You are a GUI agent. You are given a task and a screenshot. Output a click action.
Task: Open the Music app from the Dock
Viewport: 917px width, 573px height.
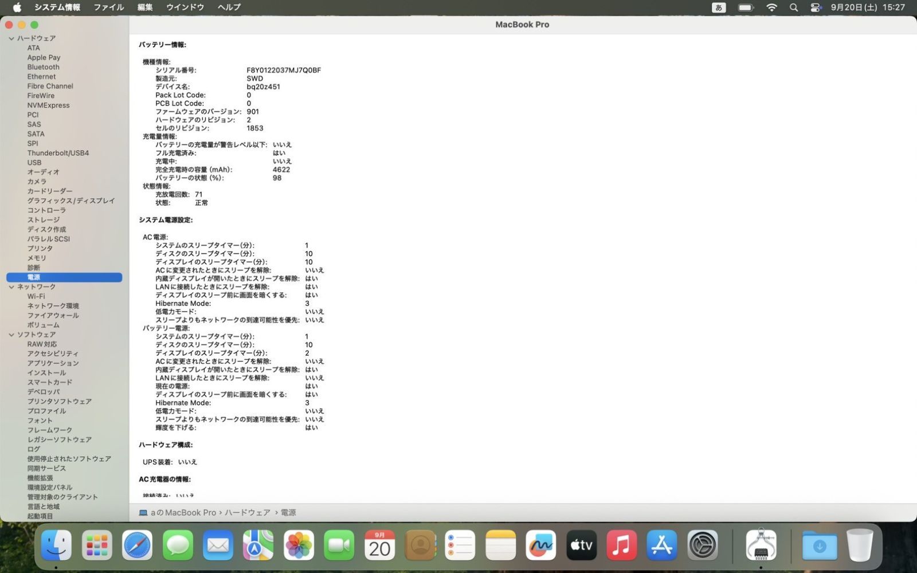621,545
